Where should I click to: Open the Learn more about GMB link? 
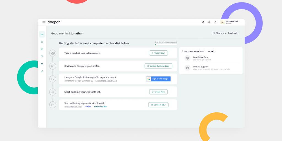click(106, 81)
